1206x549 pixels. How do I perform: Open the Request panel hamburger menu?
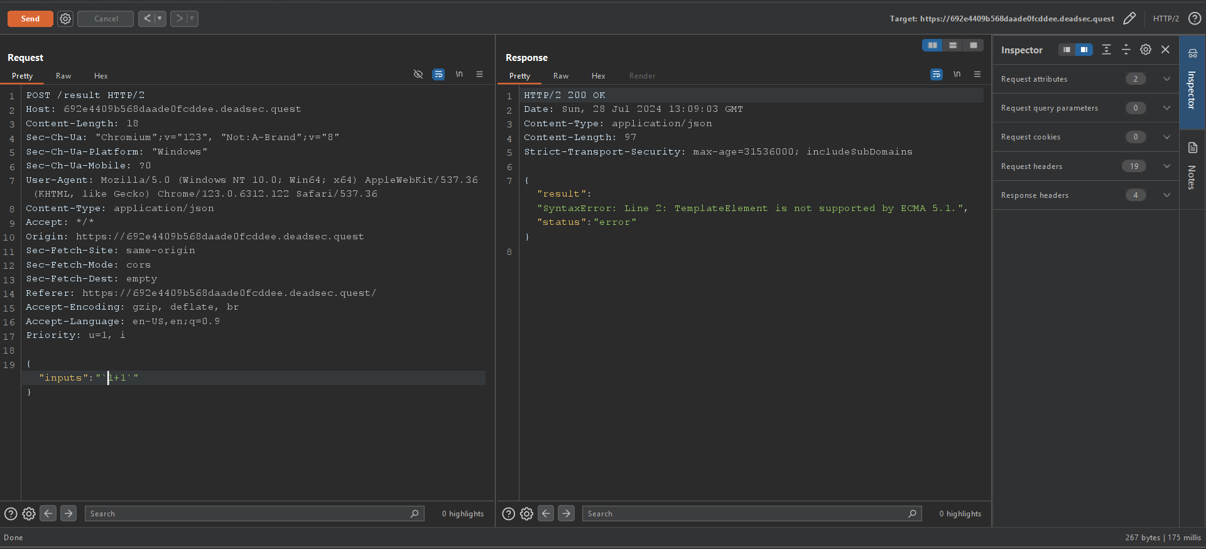[x=479, y=75]
